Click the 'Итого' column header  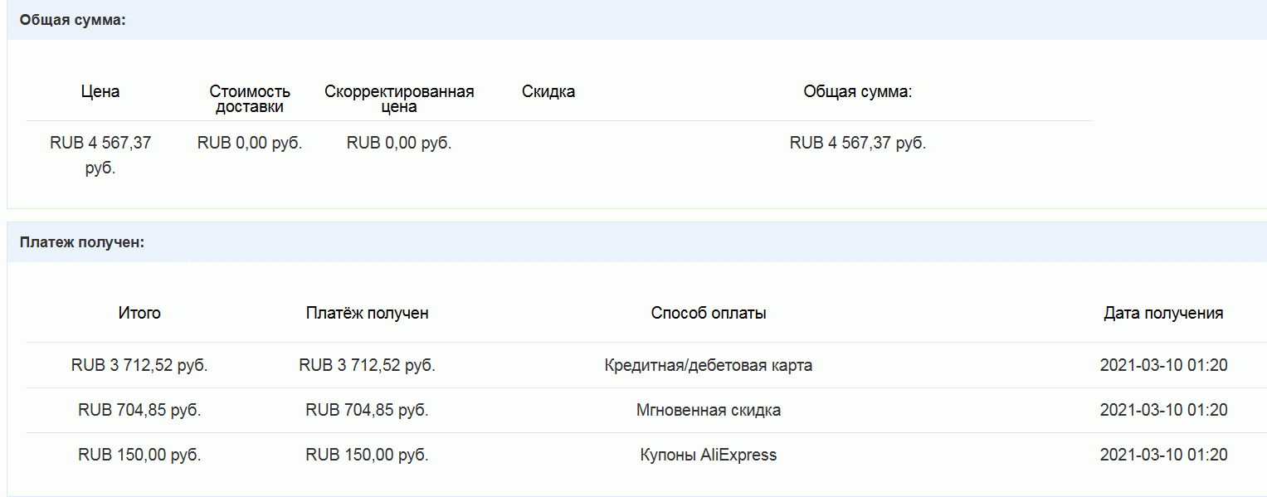click(139, 314)
